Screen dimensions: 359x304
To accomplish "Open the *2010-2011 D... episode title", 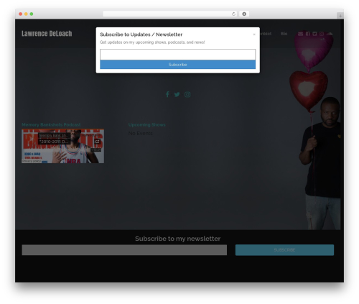I will pyautogui.click(x=54, y=142).
